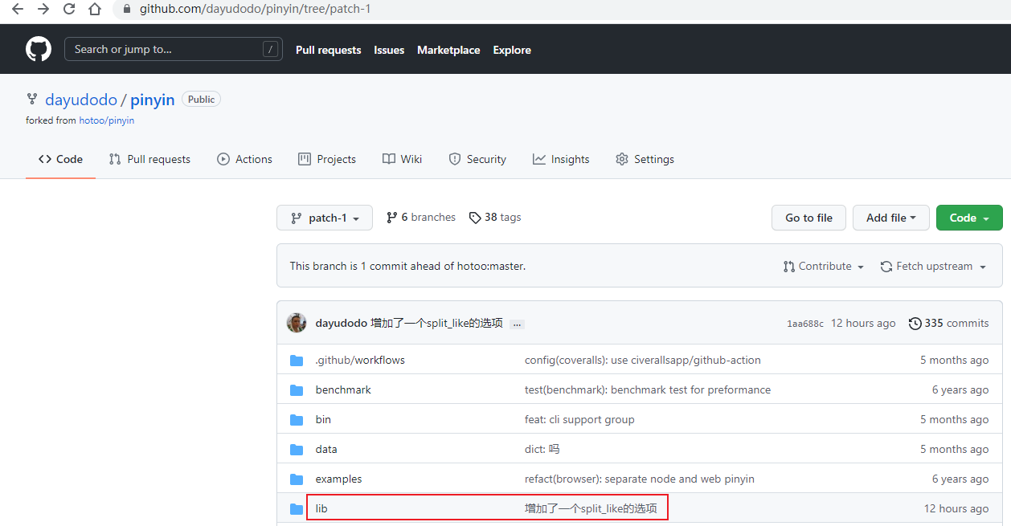Click the fork icon beside dayudodo

[x=32, y=100]
